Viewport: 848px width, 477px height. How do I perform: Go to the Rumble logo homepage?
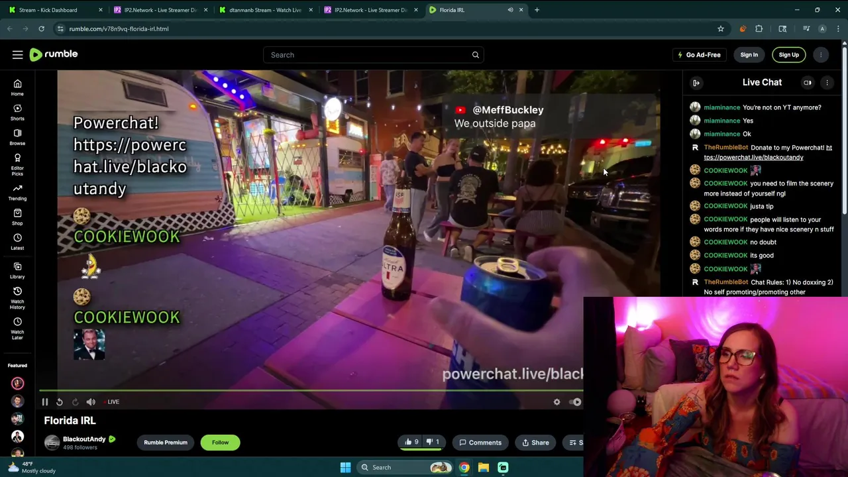coord(54,54)
